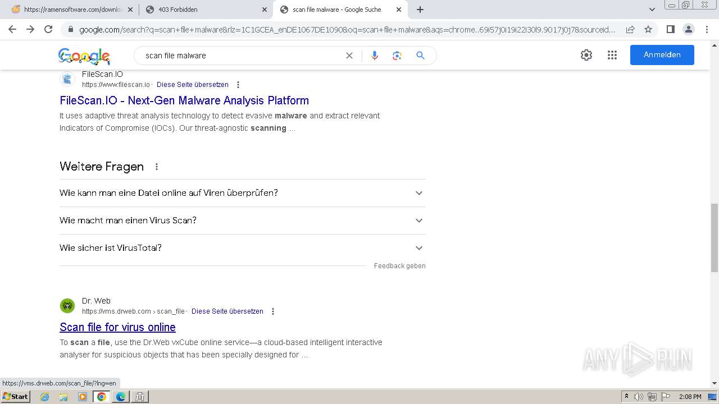719x404 pixels.
Task: Open the Windows Start menu
Action: [15, 396]
